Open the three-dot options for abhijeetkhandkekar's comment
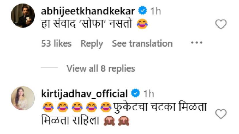The height and width of the screenshot is (134, 239). click(x=197, y=43)
